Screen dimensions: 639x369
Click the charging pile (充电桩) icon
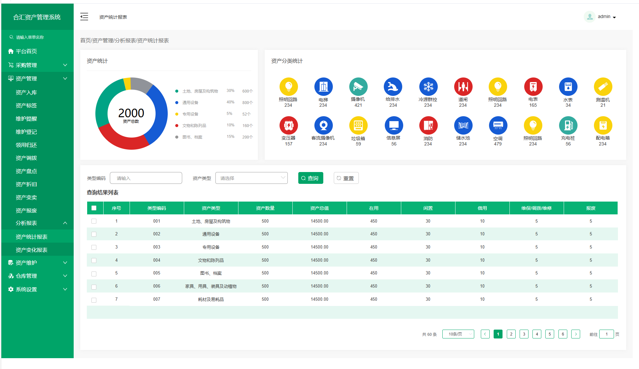[x=568, y=125]
